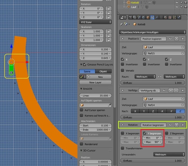Enable Kamera auf Ansicht sperren checkbox
This screenshot has height=166, width=188.
pyautogui.click(x=81, y=115)
